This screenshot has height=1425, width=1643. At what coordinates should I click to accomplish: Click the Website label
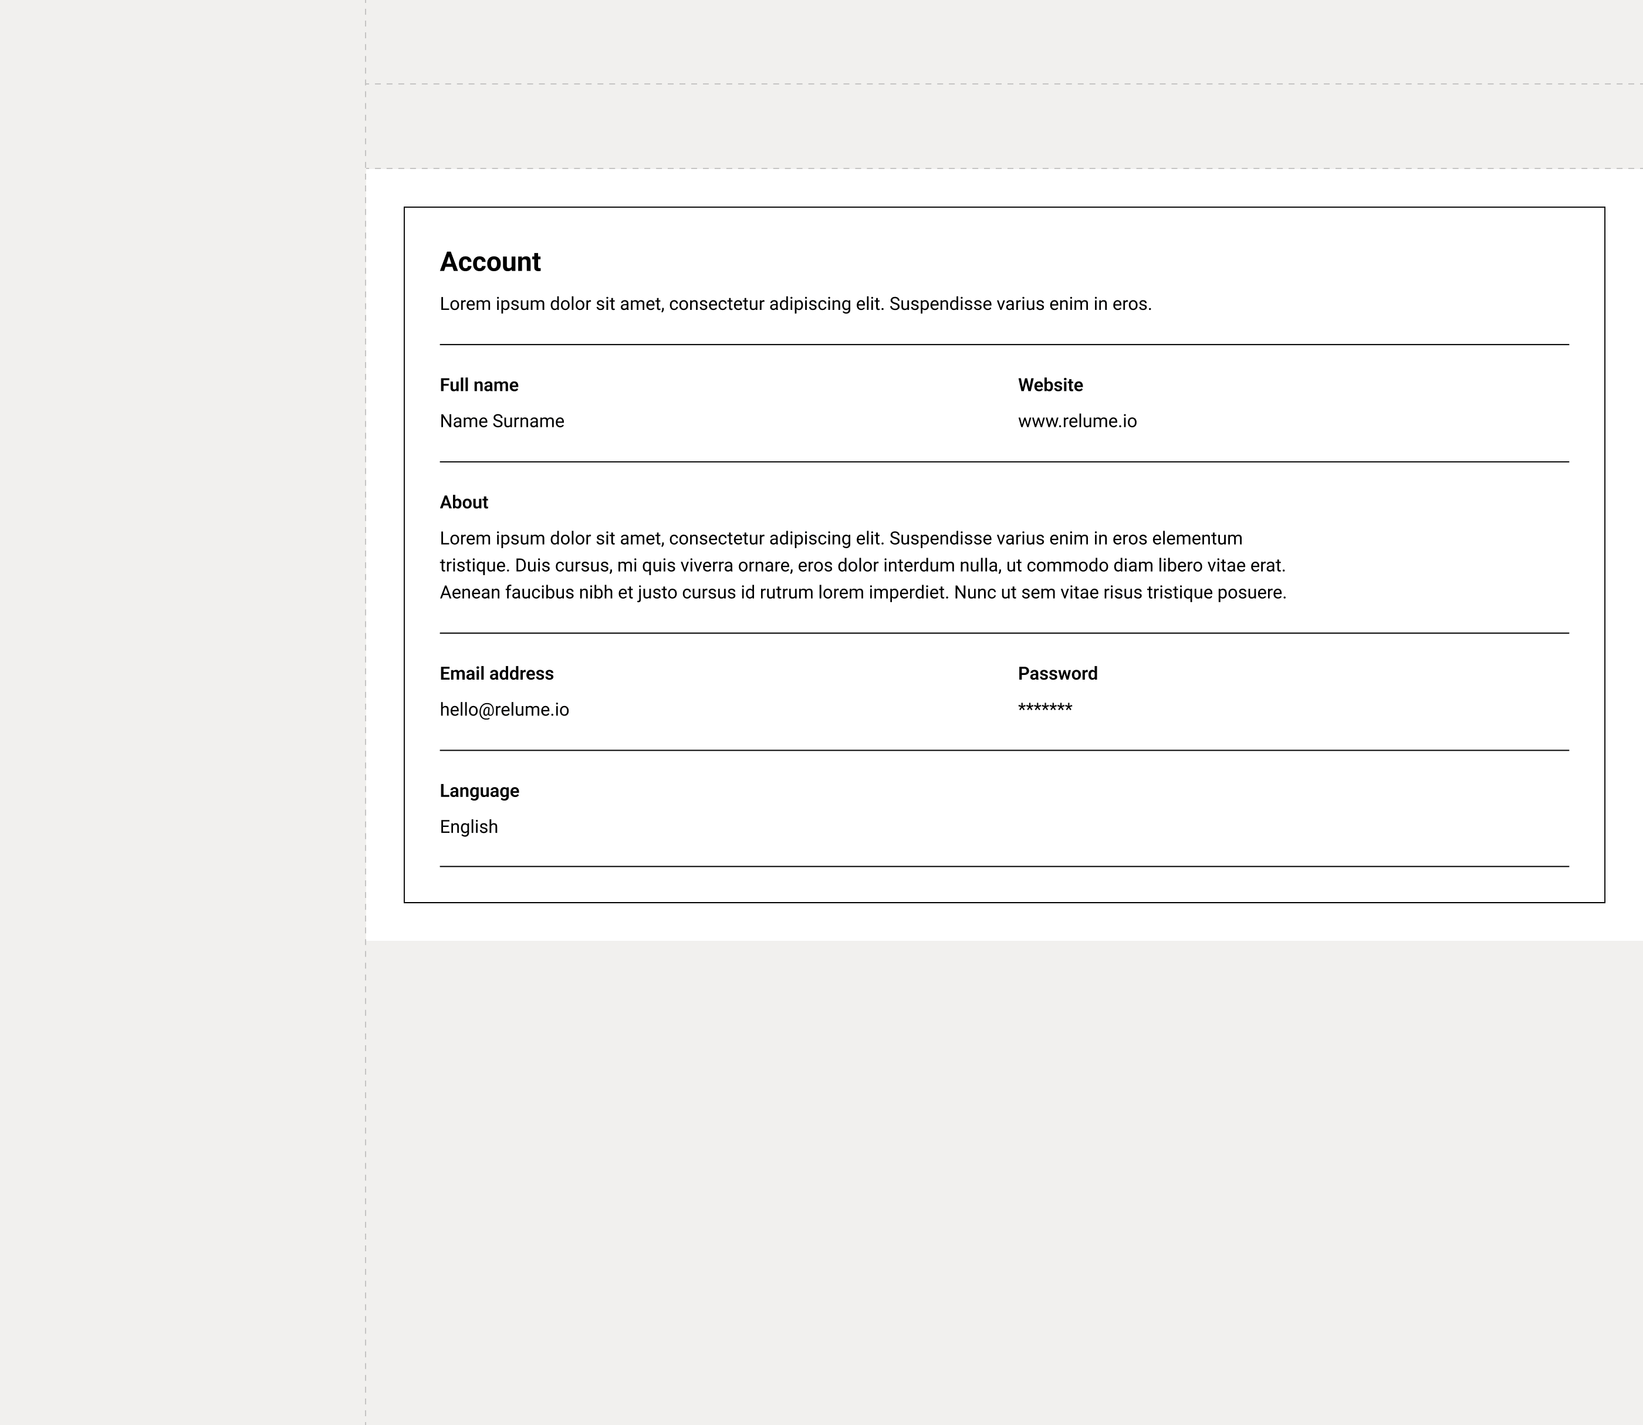pos(1050,385)
